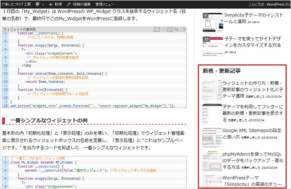Click thumbnail beside Google XML Sitemaps article
The image size is (291, 189).
212,138
